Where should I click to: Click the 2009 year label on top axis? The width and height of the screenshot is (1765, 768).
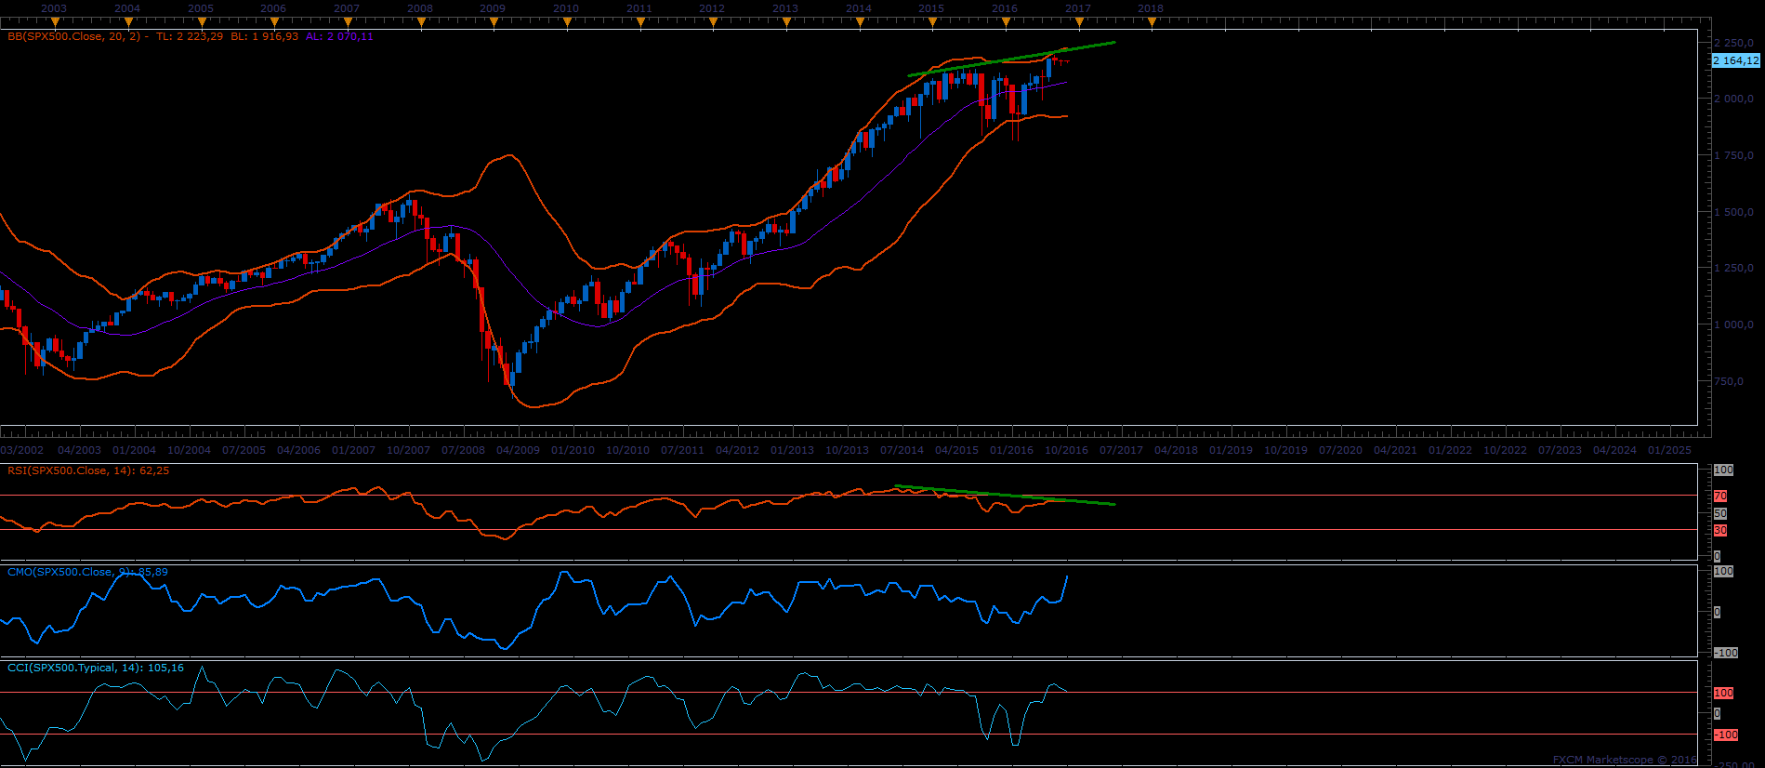point(493,8)
